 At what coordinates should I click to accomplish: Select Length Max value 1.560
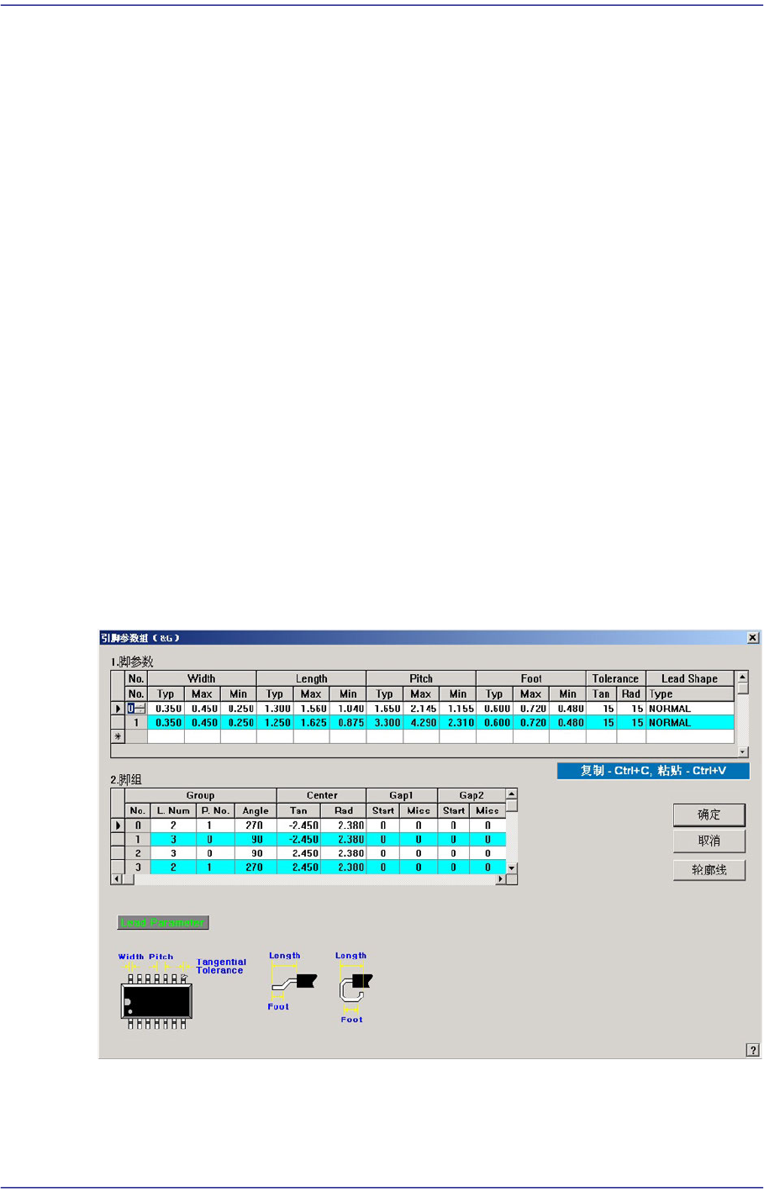[311, 709]
